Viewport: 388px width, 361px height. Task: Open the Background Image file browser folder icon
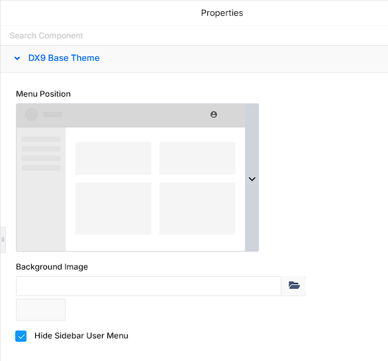pos(294,285)
